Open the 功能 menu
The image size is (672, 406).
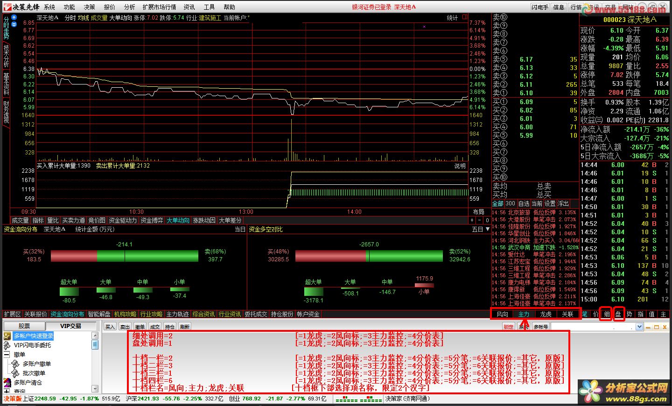[70, 7]
